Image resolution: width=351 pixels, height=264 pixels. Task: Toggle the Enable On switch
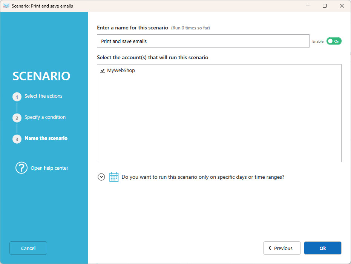coord(334,41)
